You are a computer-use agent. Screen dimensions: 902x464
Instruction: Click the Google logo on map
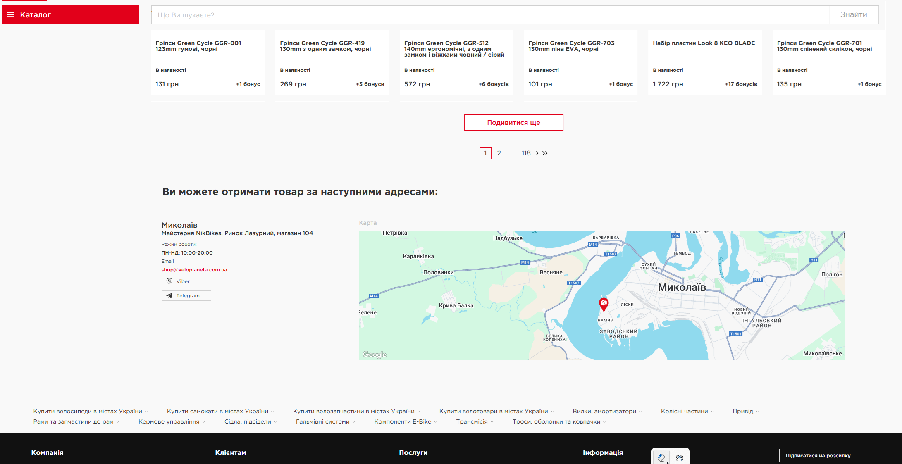(x=374, y=355)
